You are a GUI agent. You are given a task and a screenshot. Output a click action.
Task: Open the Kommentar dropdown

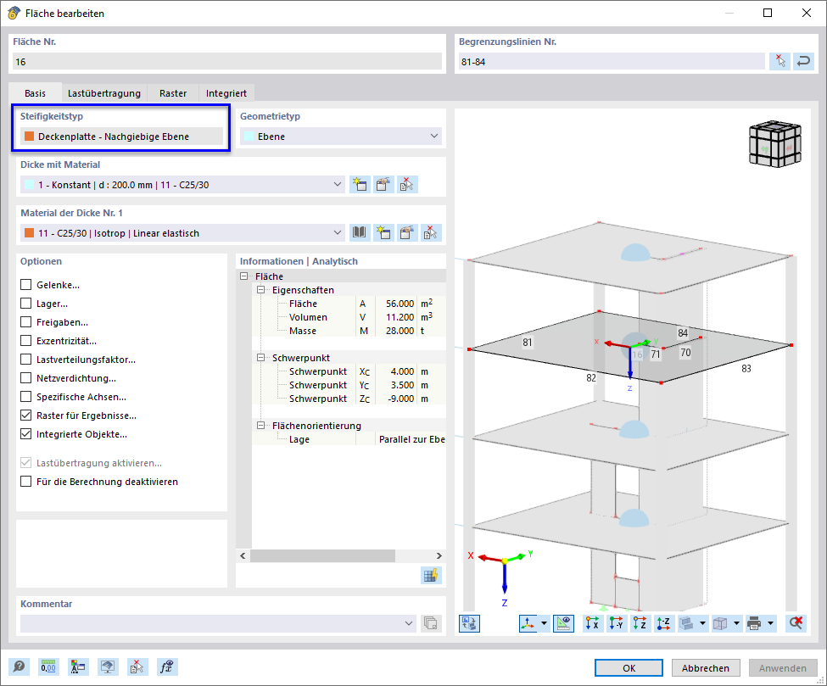[408, 623]
